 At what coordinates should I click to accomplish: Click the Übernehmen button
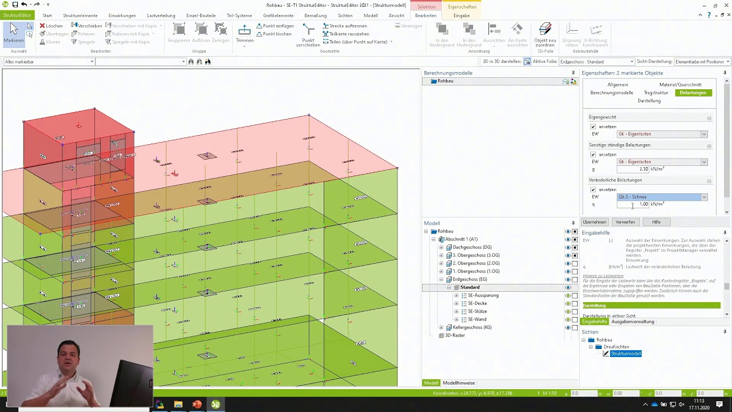click(595, 222)
